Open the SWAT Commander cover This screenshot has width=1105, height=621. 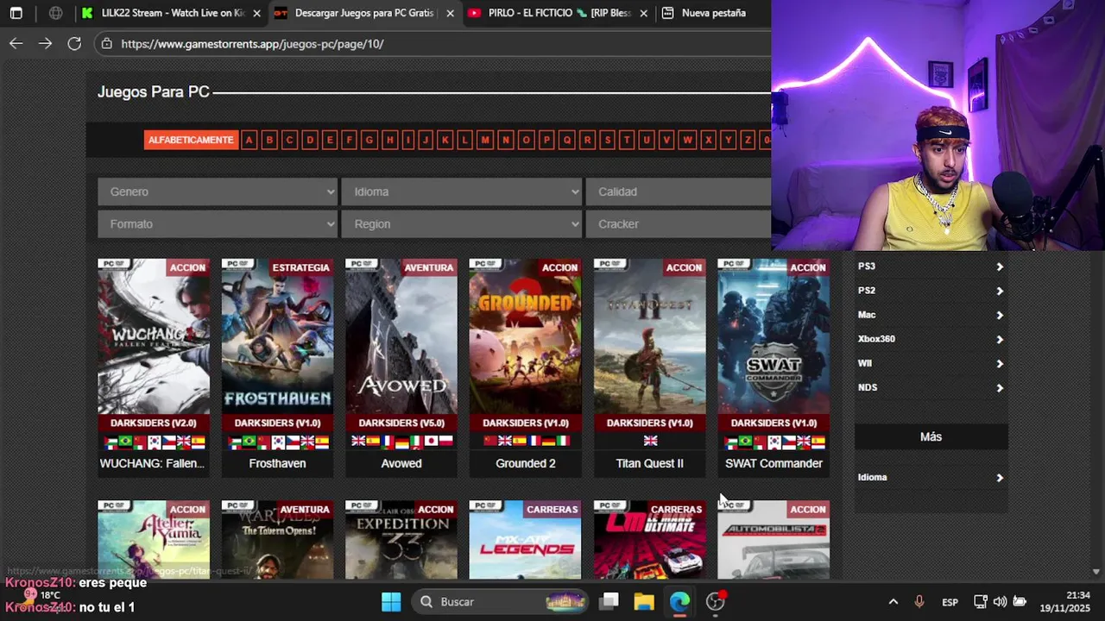pyautogui.click(x=773, y=336)
